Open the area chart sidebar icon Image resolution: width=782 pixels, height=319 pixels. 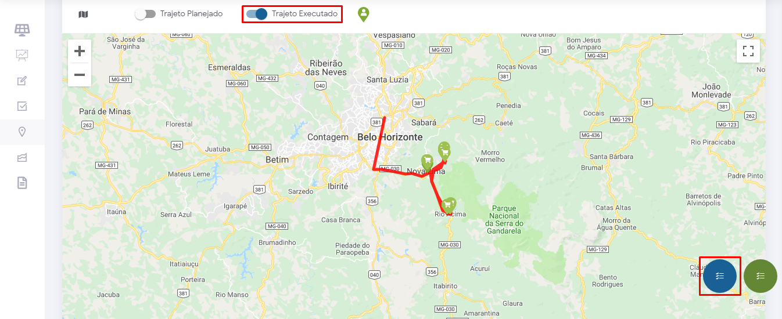(22, 157)
